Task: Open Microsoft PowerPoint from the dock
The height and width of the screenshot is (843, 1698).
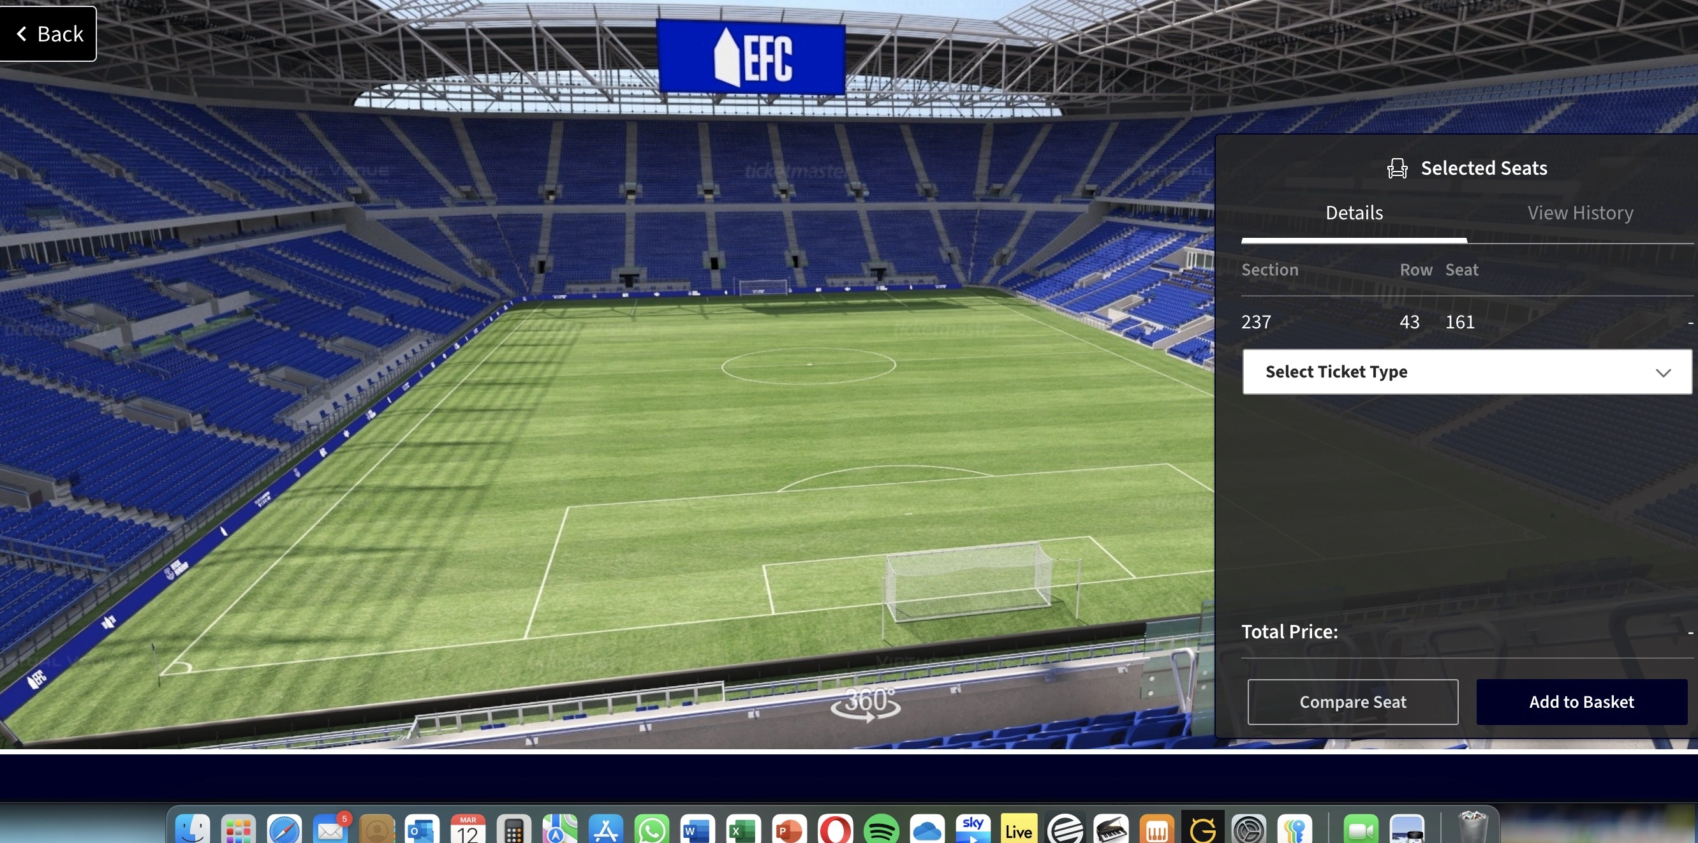Action: 789,830
